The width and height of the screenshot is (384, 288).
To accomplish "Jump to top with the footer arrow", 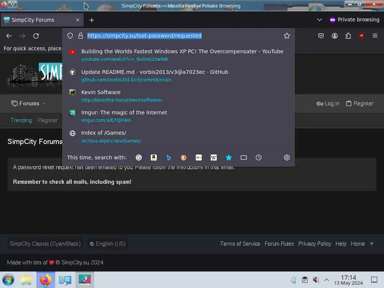I will [x=372, y=244].
